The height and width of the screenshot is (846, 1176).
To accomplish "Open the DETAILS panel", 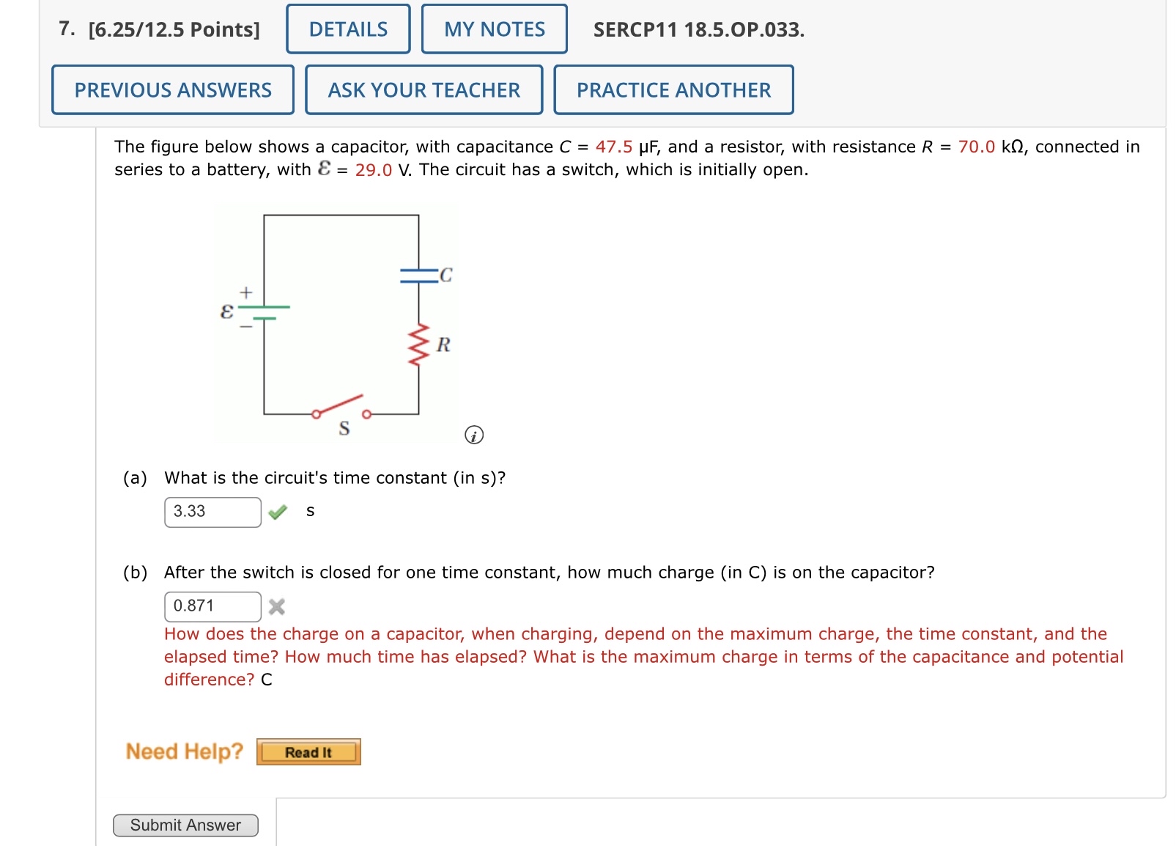I will point(347,29).
